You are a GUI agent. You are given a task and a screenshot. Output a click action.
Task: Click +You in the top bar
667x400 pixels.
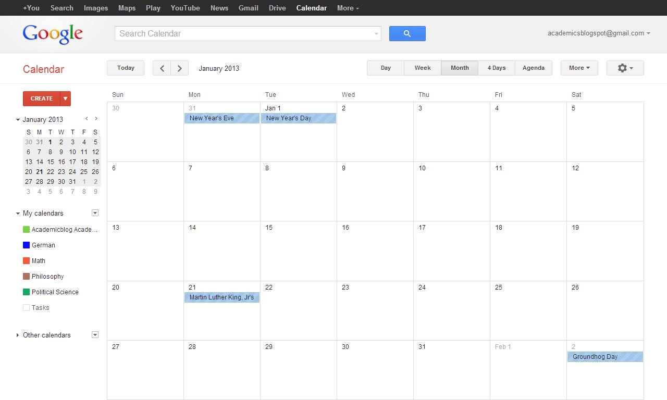31,8
